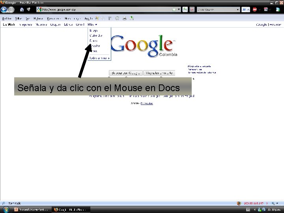The image size is (284, 213).
Task: Click the Grupos link
Action: pyautogui.click(x=55, y=24)
